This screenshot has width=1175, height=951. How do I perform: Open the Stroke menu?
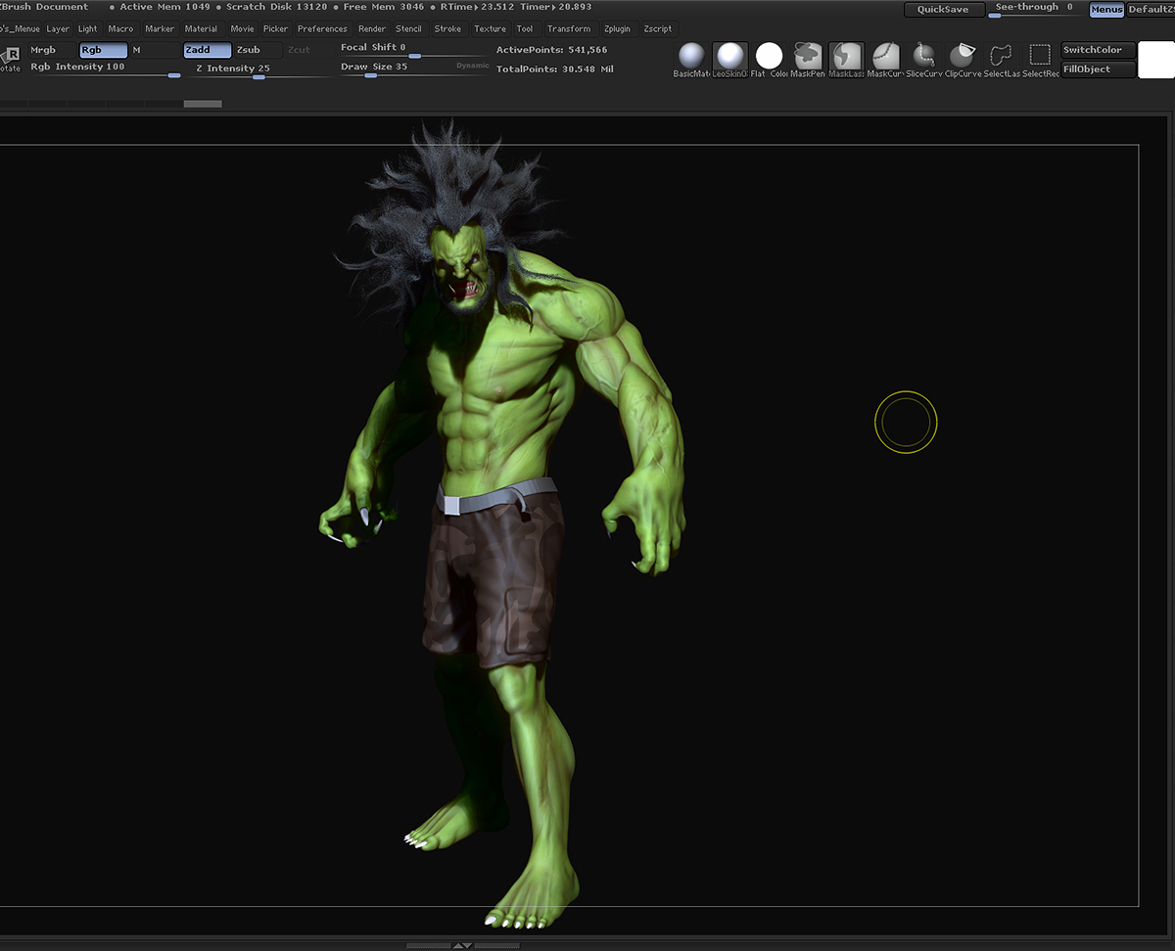point(447,29)
